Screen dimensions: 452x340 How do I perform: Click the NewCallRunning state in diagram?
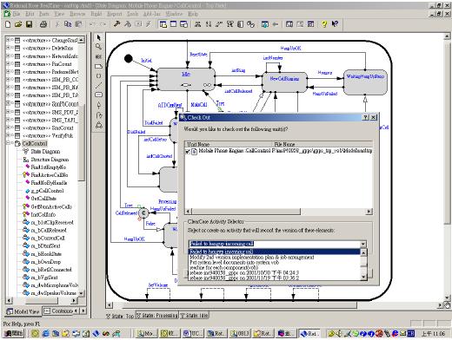284,82
